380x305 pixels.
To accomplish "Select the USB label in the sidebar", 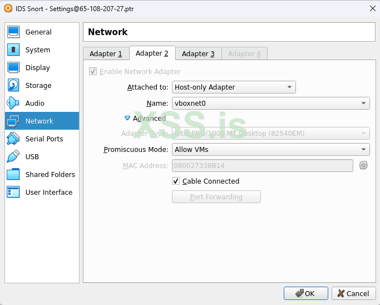I will [32, 156].
